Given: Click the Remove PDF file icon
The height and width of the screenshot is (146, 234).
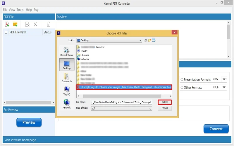Looking at the screenshot, I should pos(27,24).
